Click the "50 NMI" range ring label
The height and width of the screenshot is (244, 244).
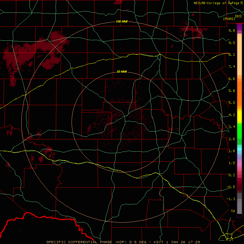tap(122, 72)
